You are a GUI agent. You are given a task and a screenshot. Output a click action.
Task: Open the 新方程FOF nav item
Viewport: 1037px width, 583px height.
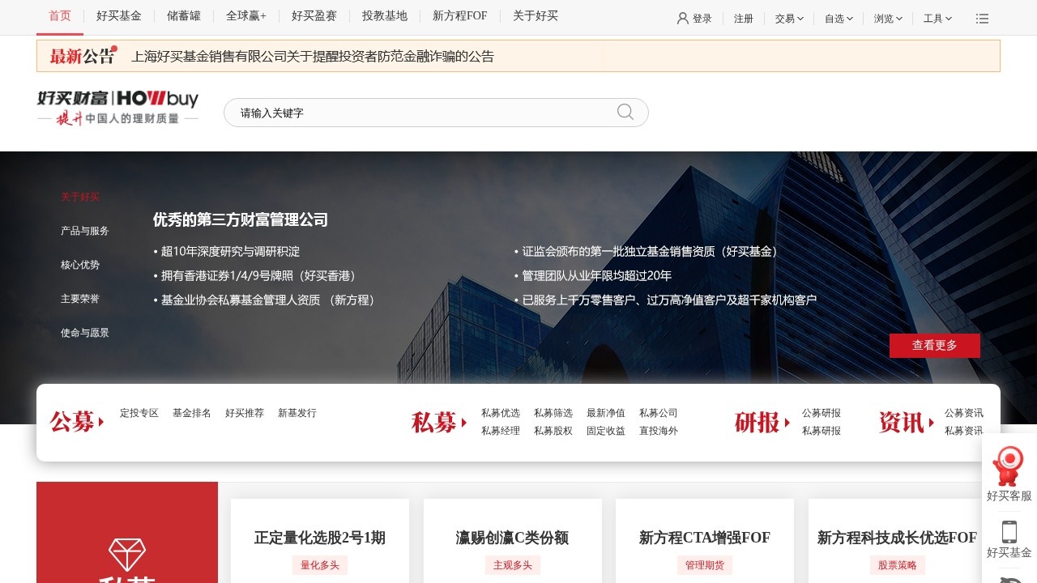(460, 16)
